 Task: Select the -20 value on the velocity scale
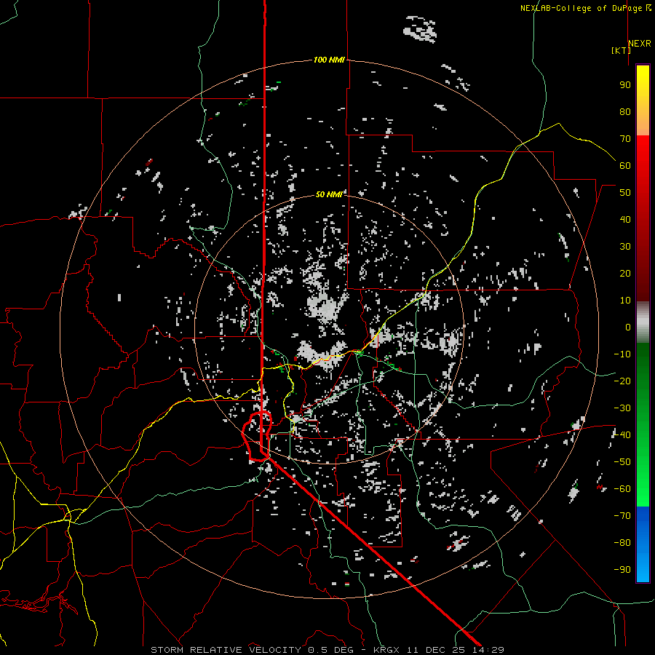coord(622,381)
